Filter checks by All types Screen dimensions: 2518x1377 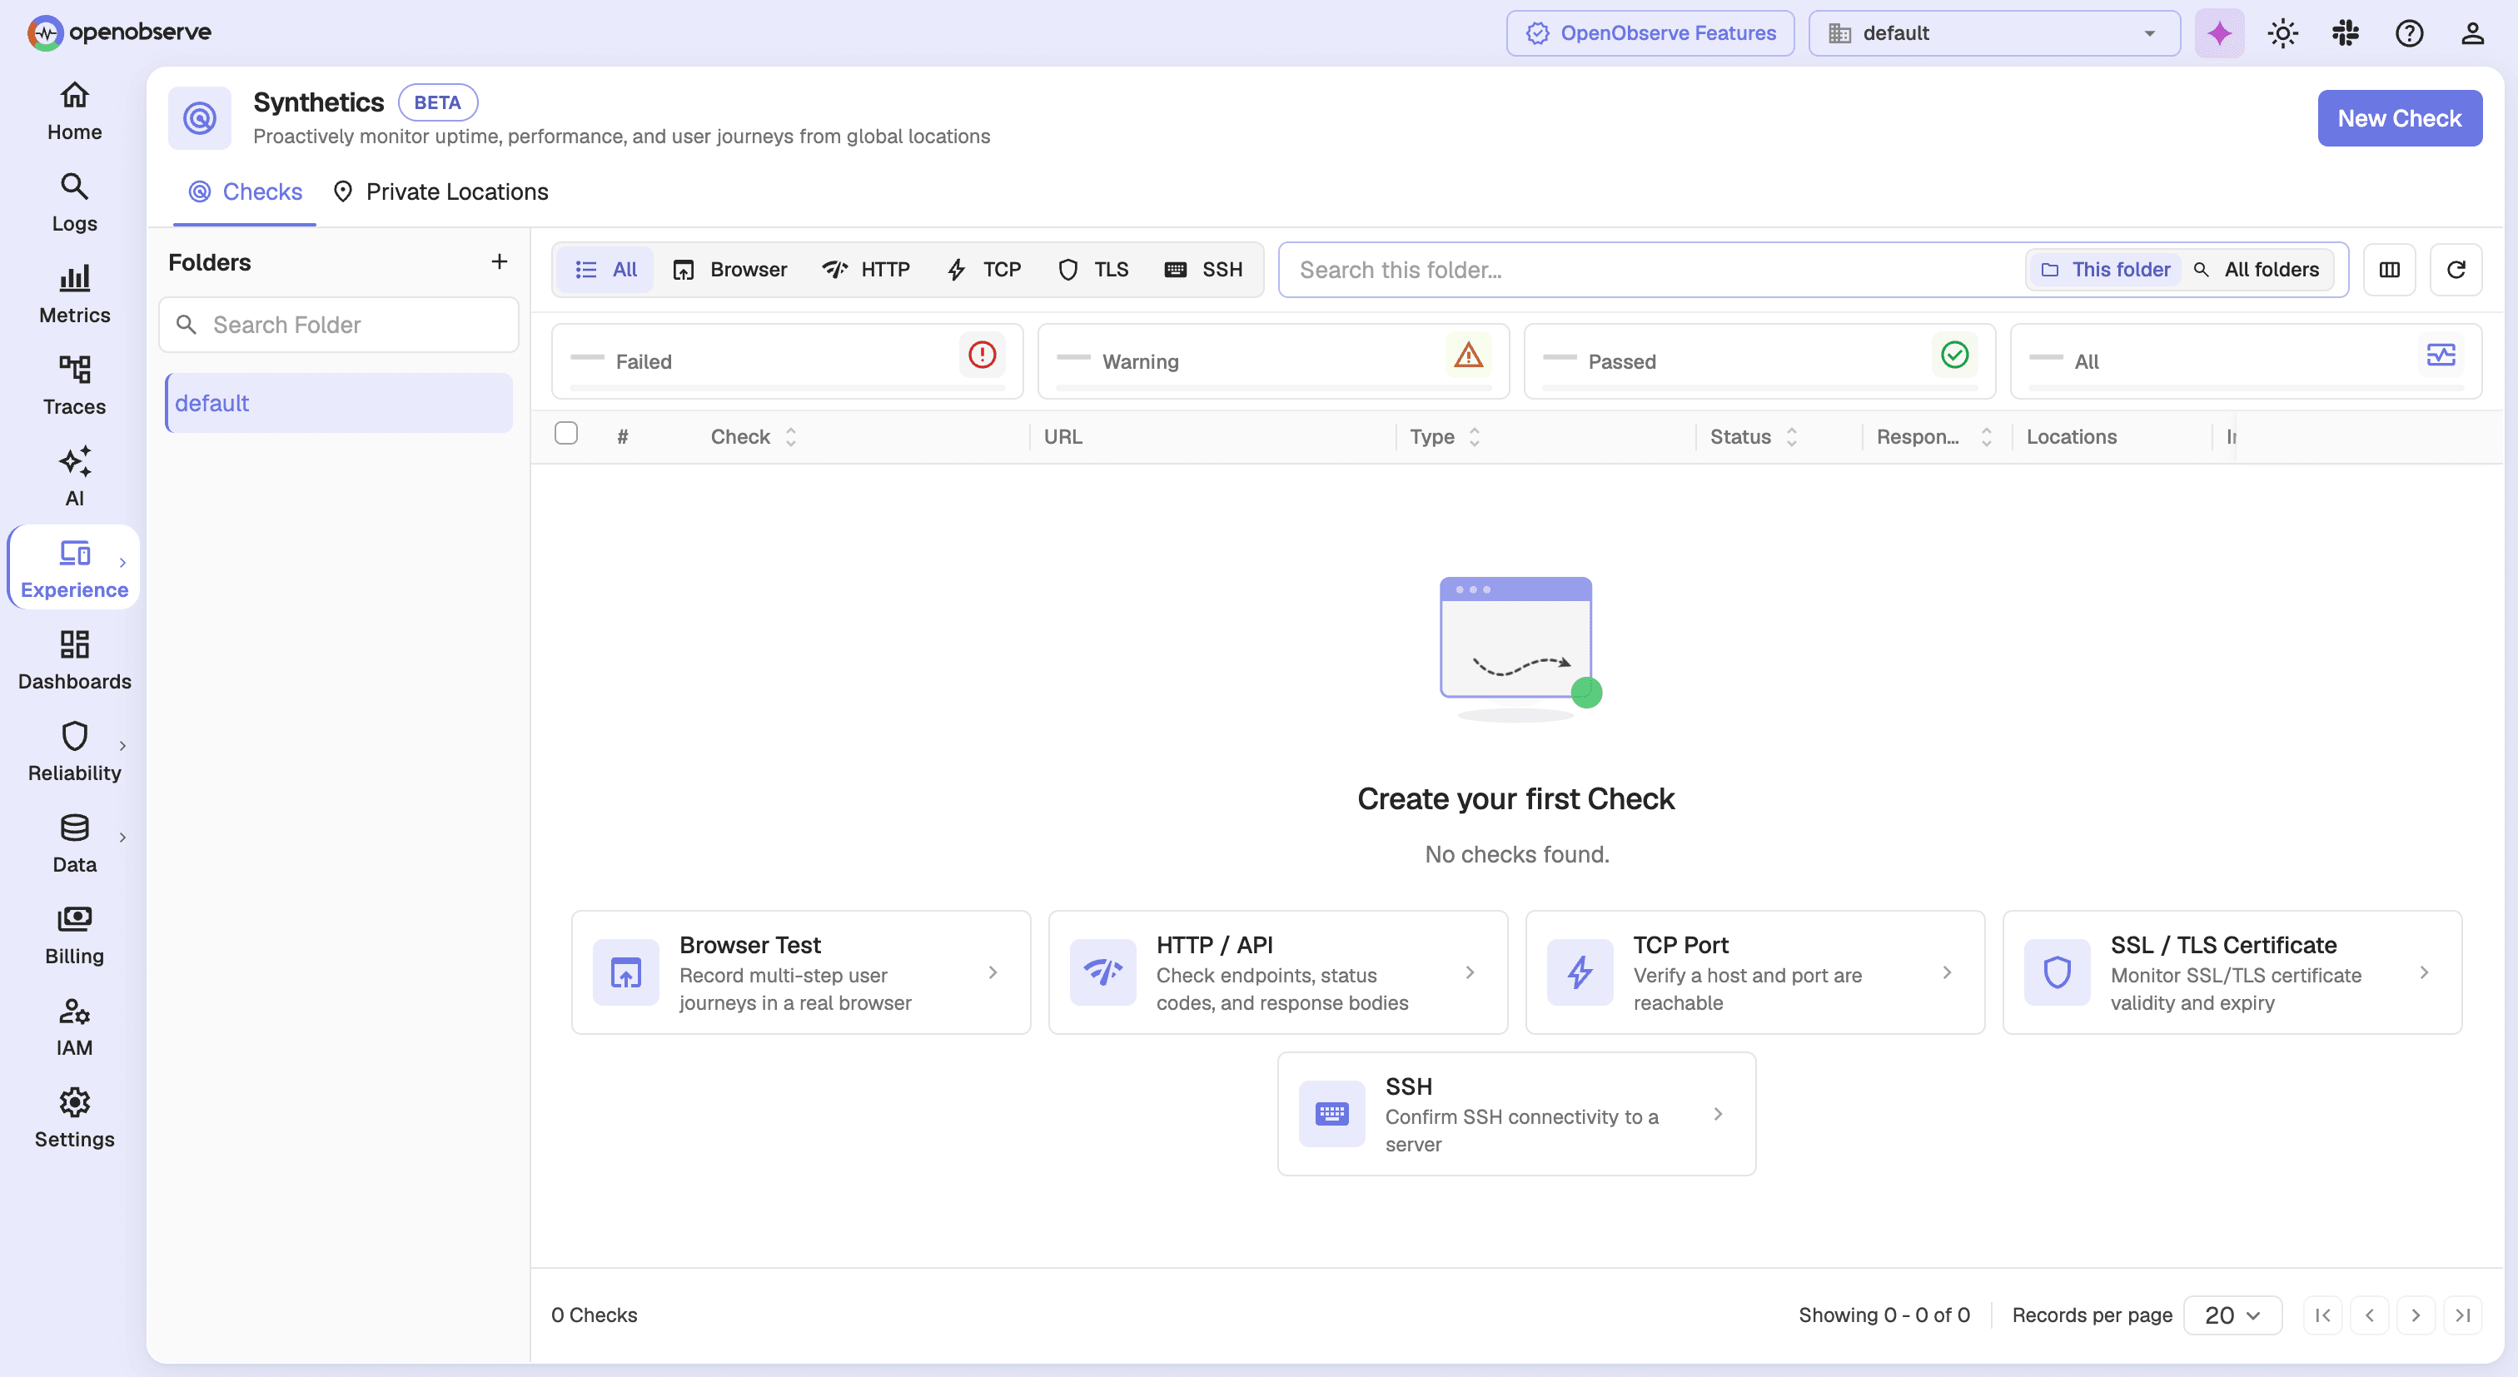tap(605, 270)
